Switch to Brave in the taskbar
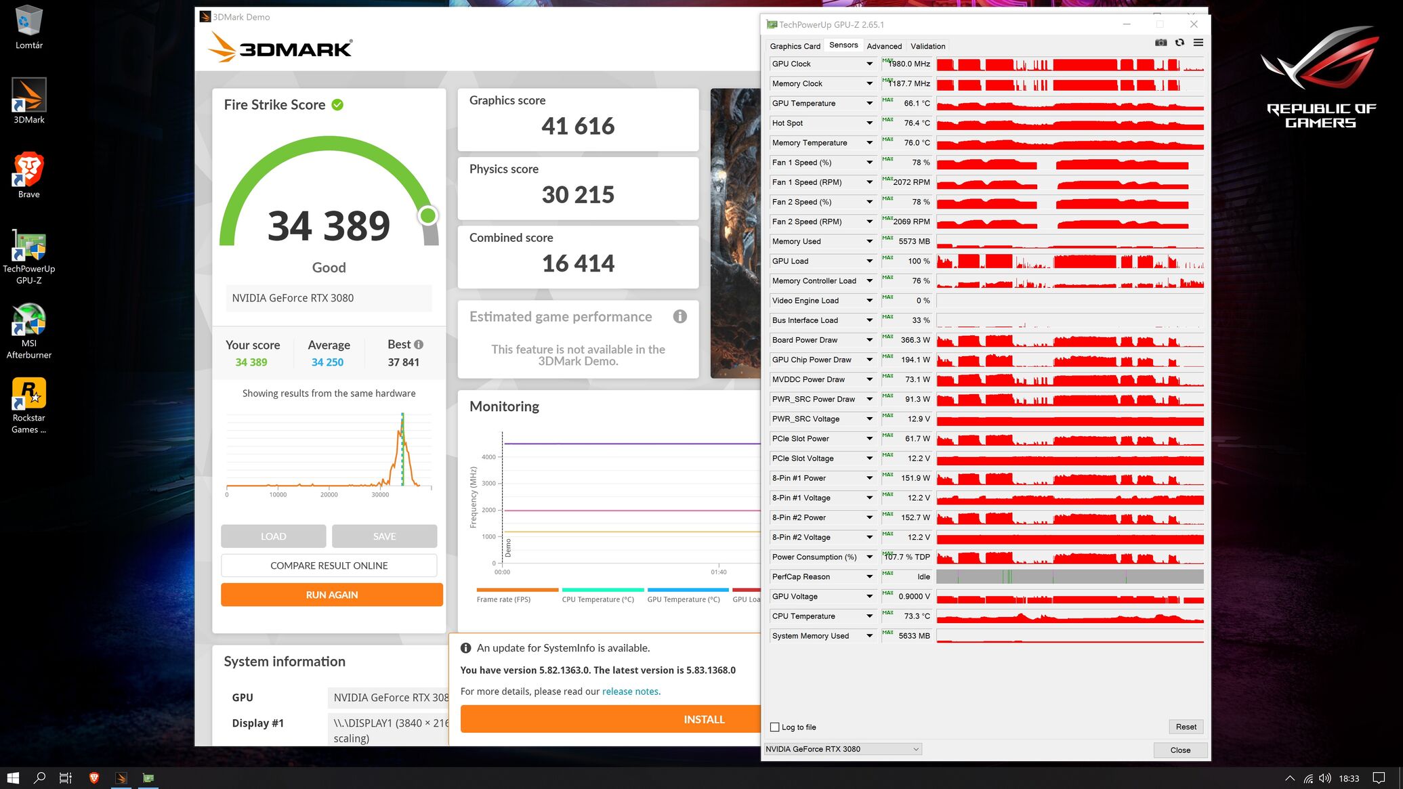This screenshot has height=789, width=1403. (94, 777)
